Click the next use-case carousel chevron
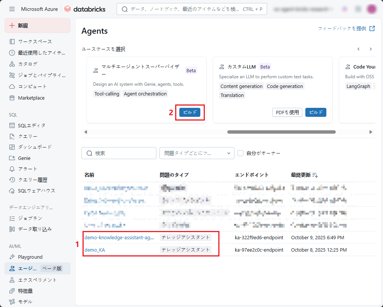The image size is (383, 307). (371, 49)
